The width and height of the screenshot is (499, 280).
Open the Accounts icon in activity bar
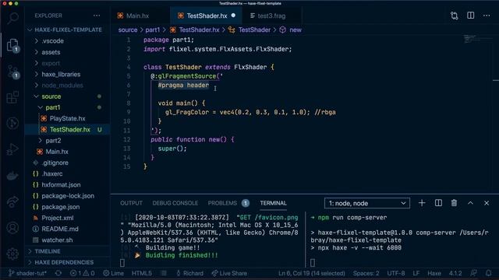pos(12,228)
